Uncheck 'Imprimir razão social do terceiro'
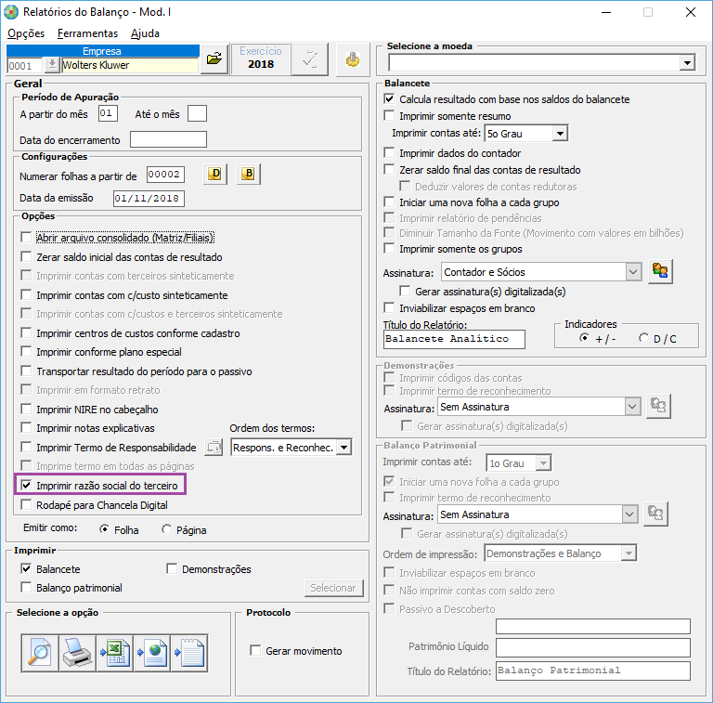This screenshot has height=703, width=713. coord(27,485)
